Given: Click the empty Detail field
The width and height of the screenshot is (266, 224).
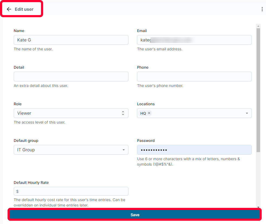Looking at the screenshot, I should coord(71,76).
